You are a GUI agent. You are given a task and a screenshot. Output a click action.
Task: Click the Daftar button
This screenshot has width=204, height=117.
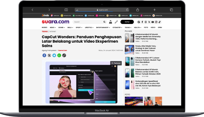(x=127, y=22)
